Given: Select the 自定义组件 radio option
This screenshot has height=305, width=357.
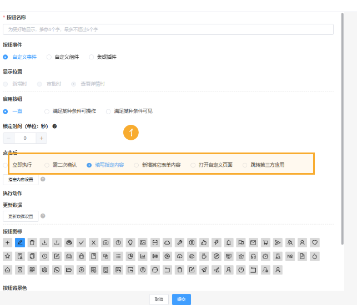Looking at the screenshot, I should point(63,57).
